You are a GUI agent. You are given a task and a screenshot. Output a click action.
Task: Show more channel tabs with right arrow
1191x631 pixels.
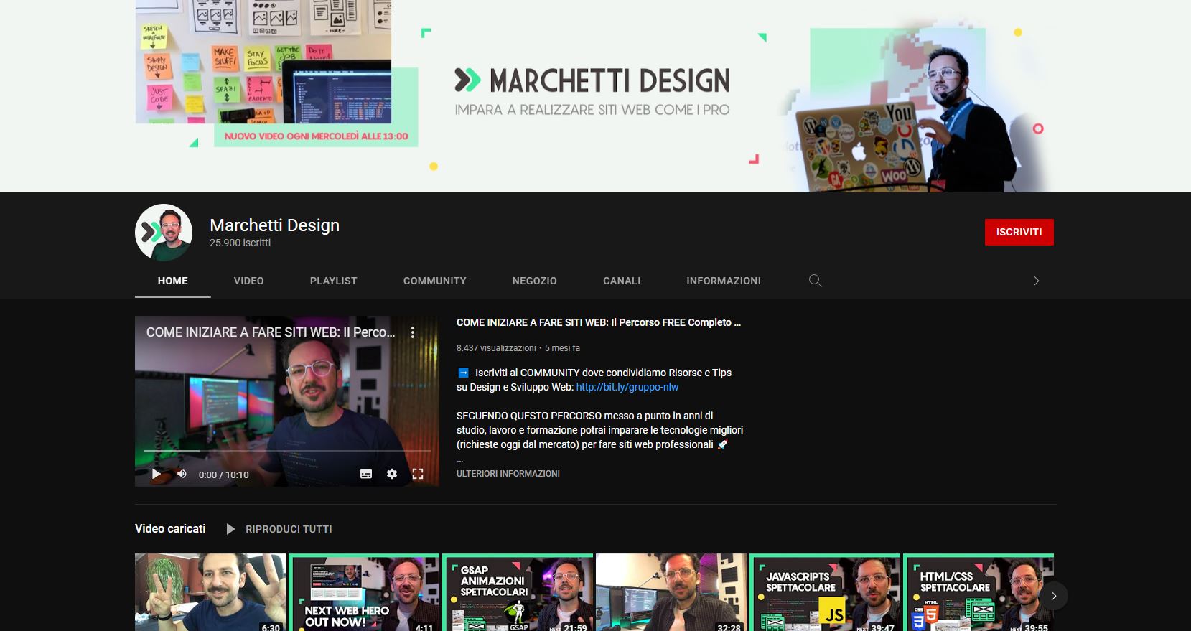click(1036, 281)
